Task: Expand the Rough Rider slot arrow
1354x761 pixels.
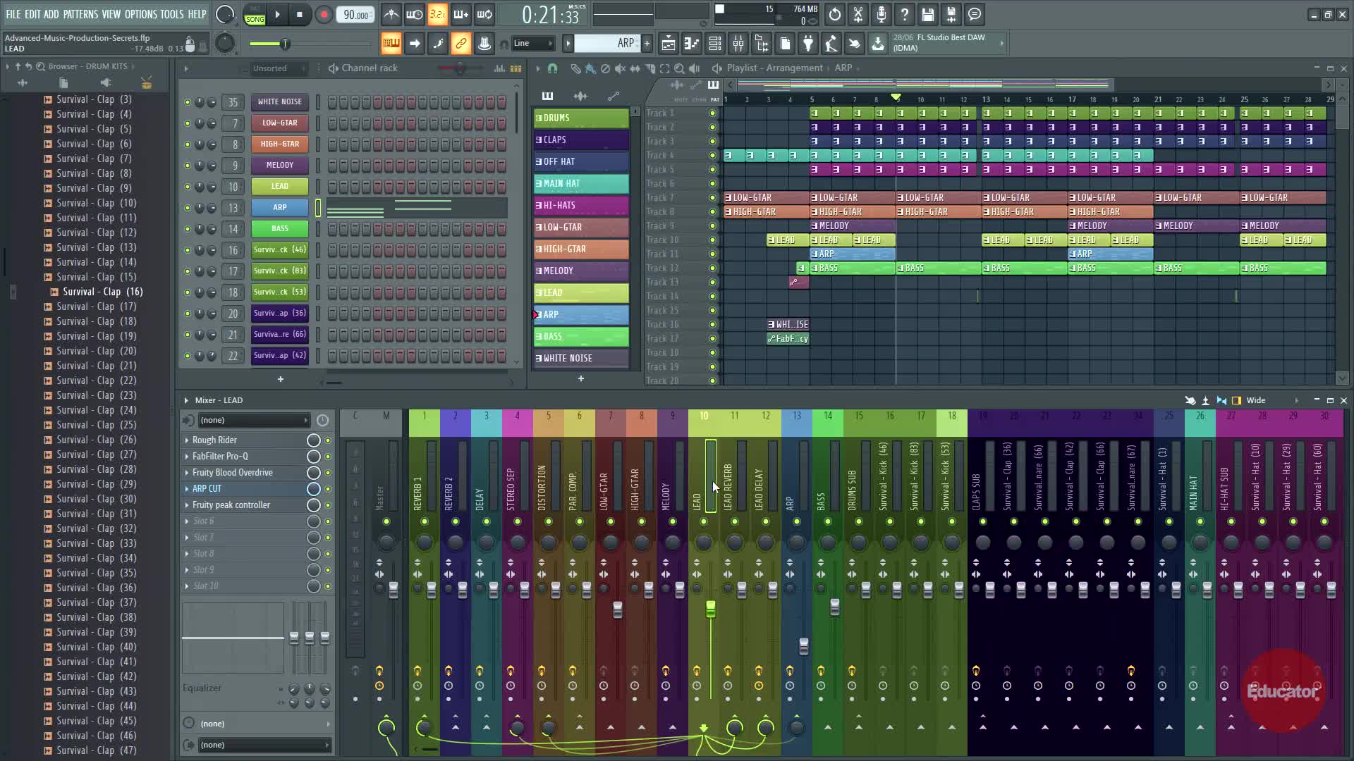Action: [187, 440]
